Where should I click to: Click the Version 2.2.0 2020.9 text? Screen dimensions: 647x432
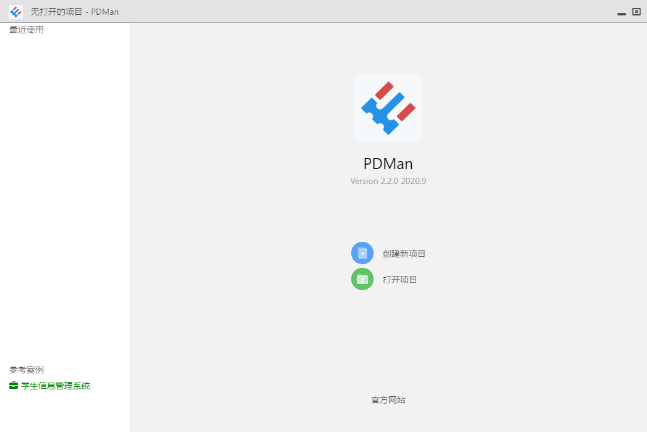388,181
